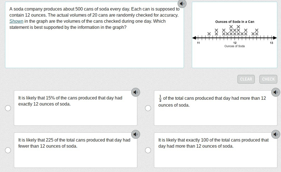
Task: Select radio button for 1/2 more than 12 ounces
Action: tap(148, 108)
